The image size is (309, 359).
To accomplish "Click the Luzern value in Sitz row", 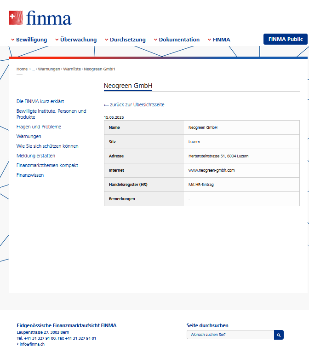I will click(194, 142).
